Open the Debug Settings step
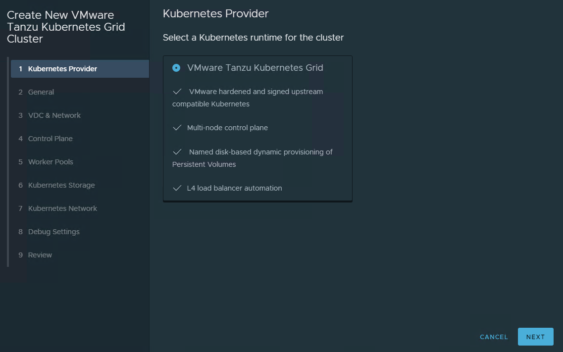 pos(53,232)
